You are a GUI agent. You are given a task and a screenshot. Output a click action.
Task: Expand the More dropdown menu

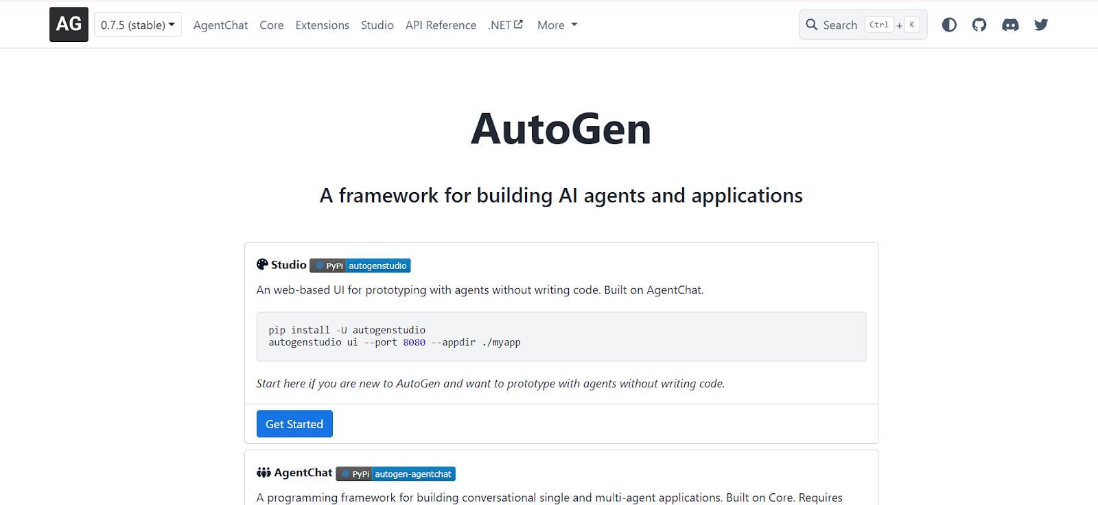click(x=557, y=25)
